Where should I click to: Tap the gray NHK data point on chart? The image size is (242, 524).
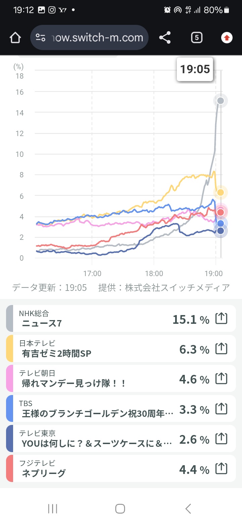click(x=220, y=100)
